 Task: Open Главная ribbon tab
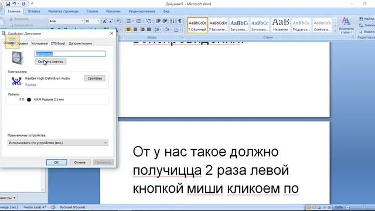[x=14, y=11]
